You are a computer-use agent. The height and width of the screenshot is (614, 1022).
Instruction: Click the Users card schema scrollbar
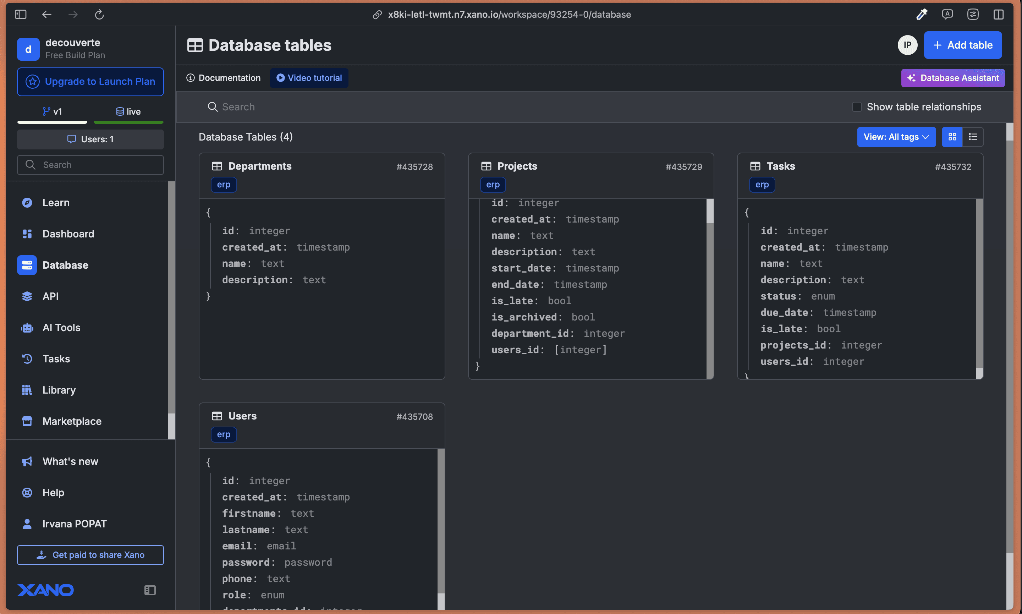point(441,529)
